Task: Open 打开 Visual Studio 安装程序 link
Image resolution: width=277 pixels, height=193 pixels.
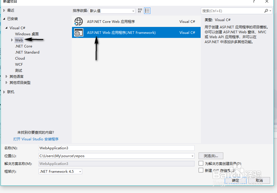Action: [x=36, y=139]
